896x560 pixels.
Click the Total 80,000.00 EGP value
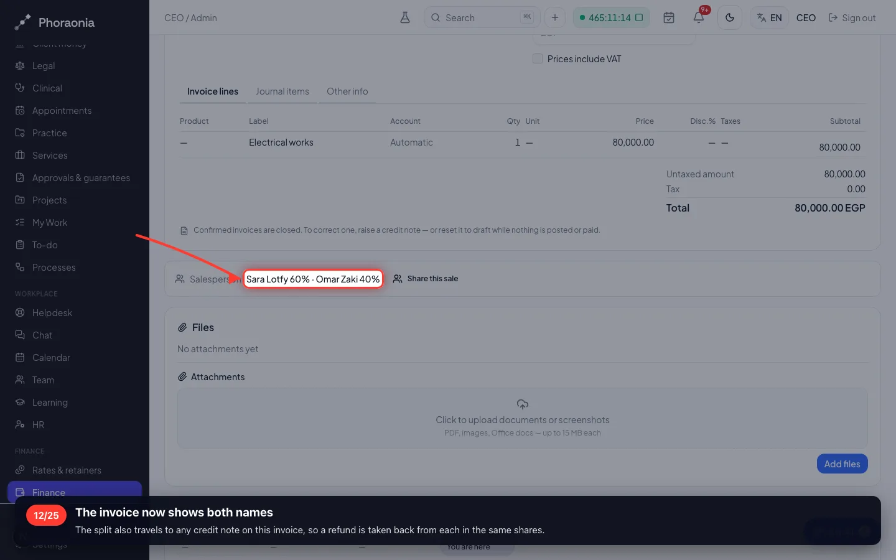tap(829, 208)
